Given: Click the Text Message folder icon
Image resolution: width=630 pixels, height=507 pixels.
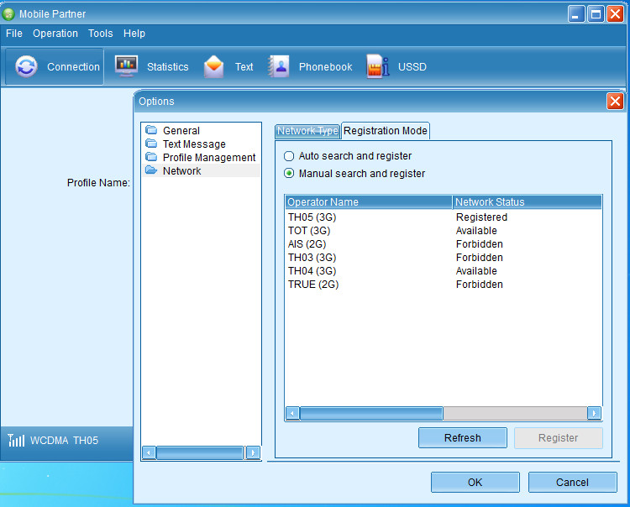Looking at the screenshot, I should (x=151, y=144).
